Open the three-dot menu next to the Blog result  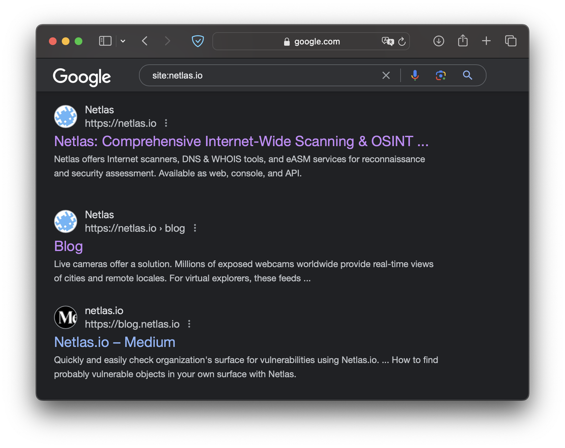pos(195,228)
